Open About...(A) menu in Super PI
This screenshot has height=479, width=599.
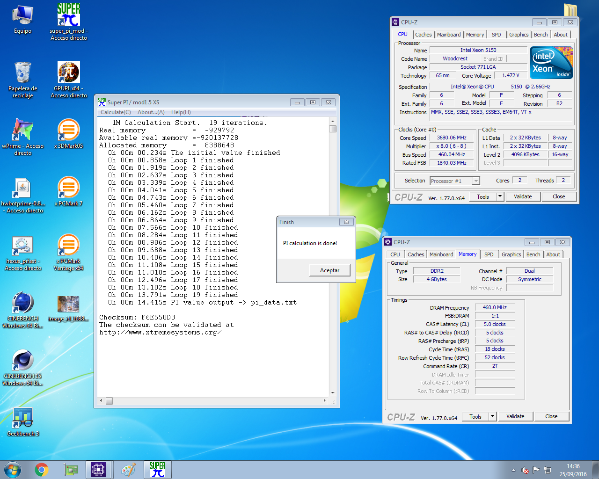[x=151, y=112]
